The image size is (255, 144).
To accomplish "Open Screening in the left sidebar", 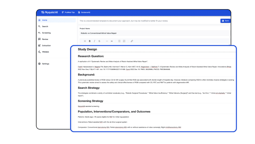I will 46,33.
